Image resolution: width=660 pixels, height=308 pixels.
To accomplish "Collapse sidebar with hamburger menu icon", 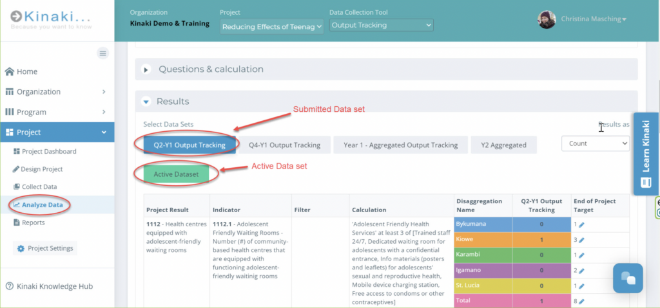I will point(102,53).
